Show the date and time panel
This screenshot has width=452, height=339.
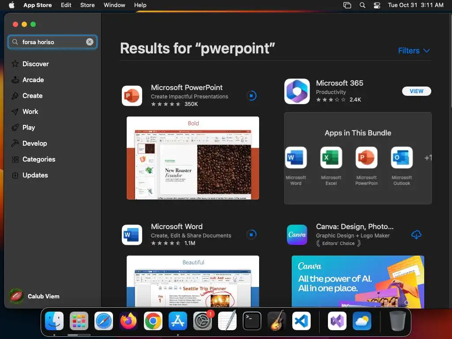tap(415, 5)
